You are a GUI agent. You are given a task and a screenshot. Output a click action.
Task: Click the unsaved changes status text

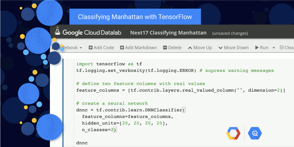coord(230,33)
